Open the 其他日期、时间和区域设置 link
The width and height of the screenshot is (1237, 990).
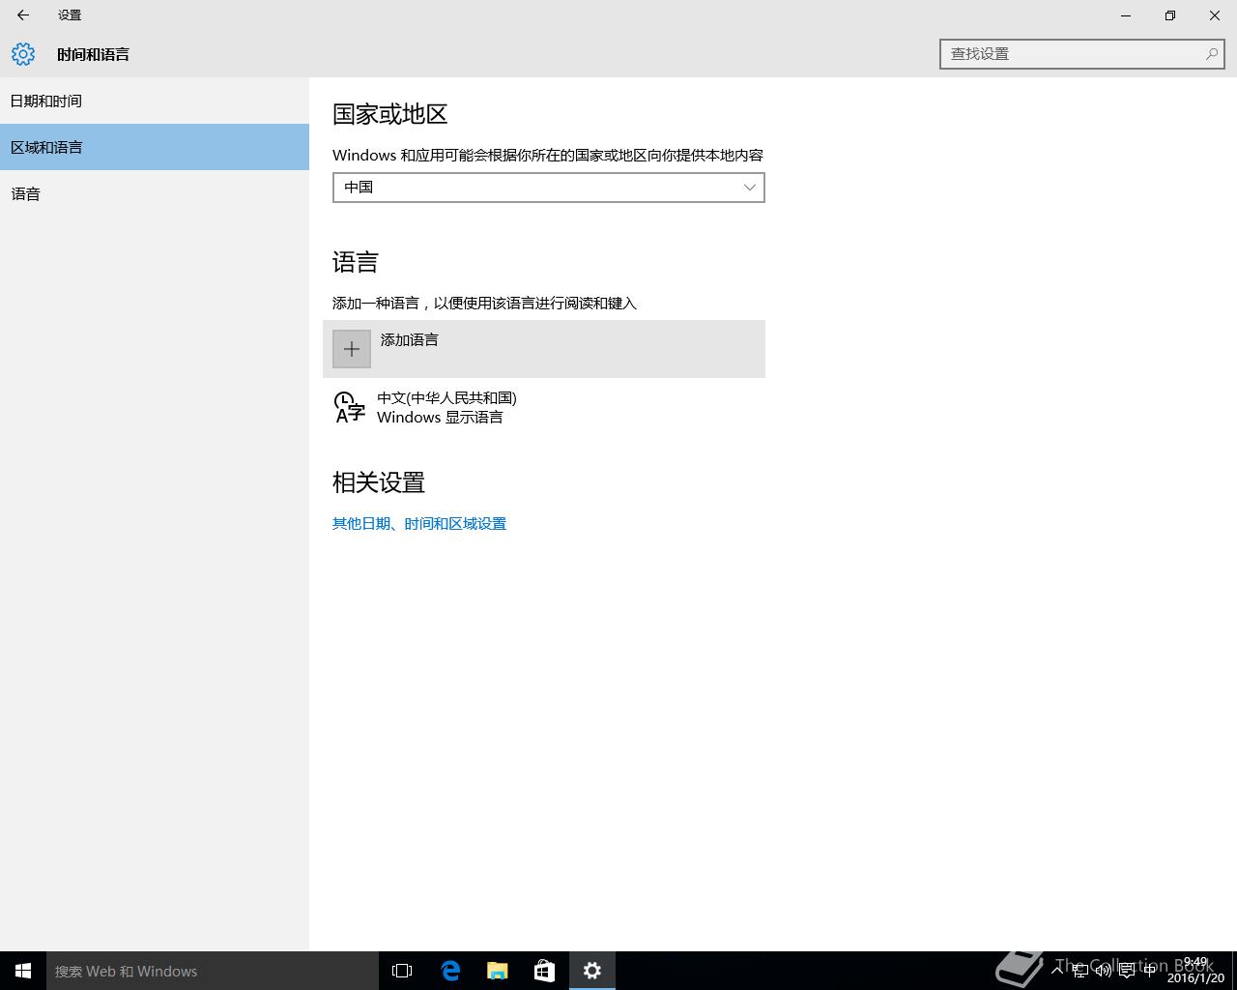[419, 523]
